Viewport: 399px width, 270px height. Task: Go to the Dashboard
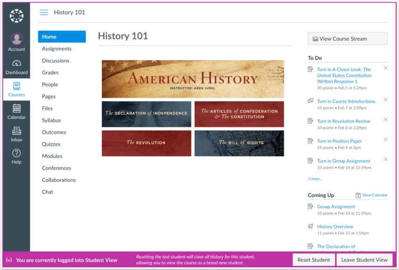(16, 67)
